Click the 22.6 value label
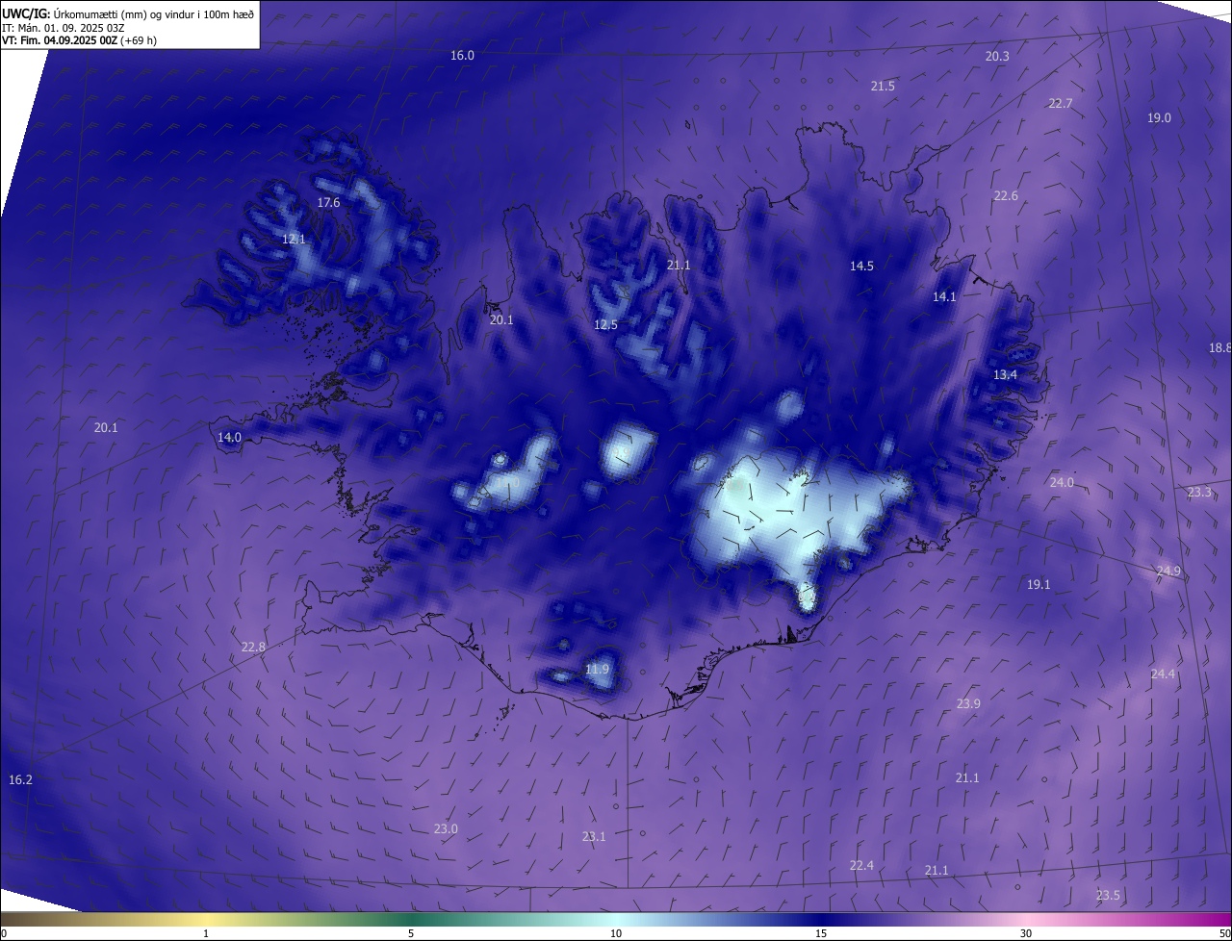 point(1005,196)
